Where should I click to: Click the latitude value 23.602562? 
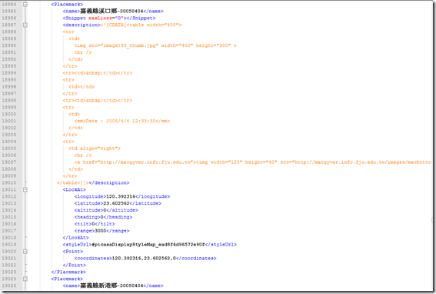click(x=116, y=203)
